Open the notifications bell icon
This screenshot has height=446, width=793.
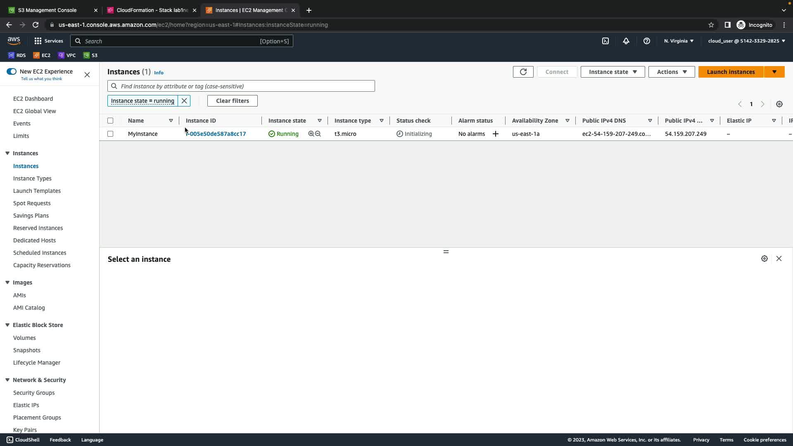(x=626, y=41)
